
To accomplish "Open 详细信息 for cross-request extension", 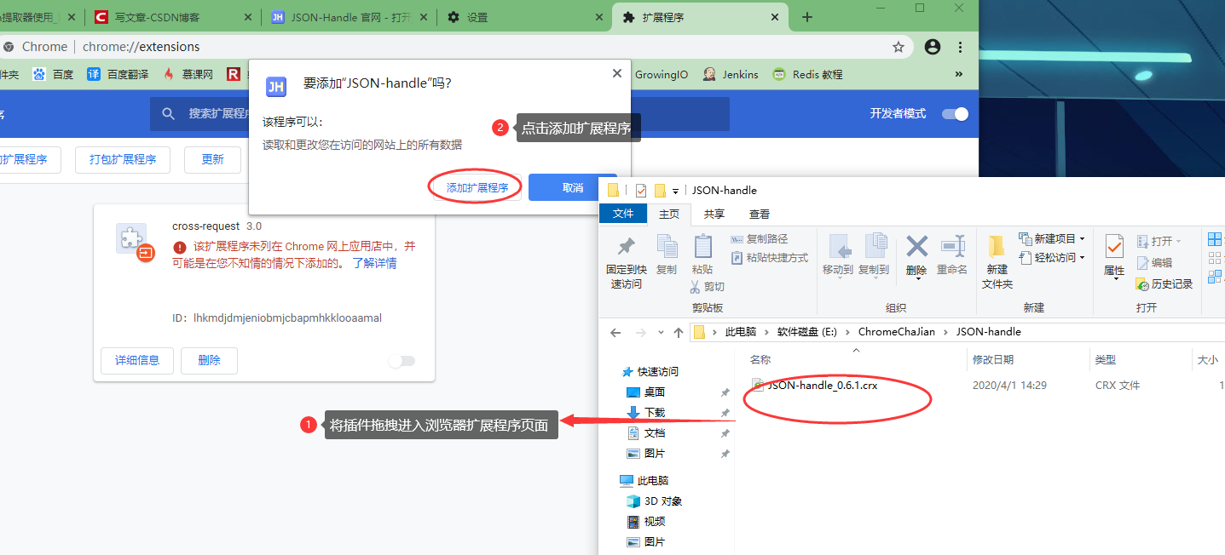I will tap(136, 361).
